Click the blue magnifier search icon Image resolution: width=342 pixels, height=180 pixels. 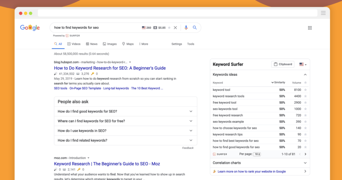point(195,27)
